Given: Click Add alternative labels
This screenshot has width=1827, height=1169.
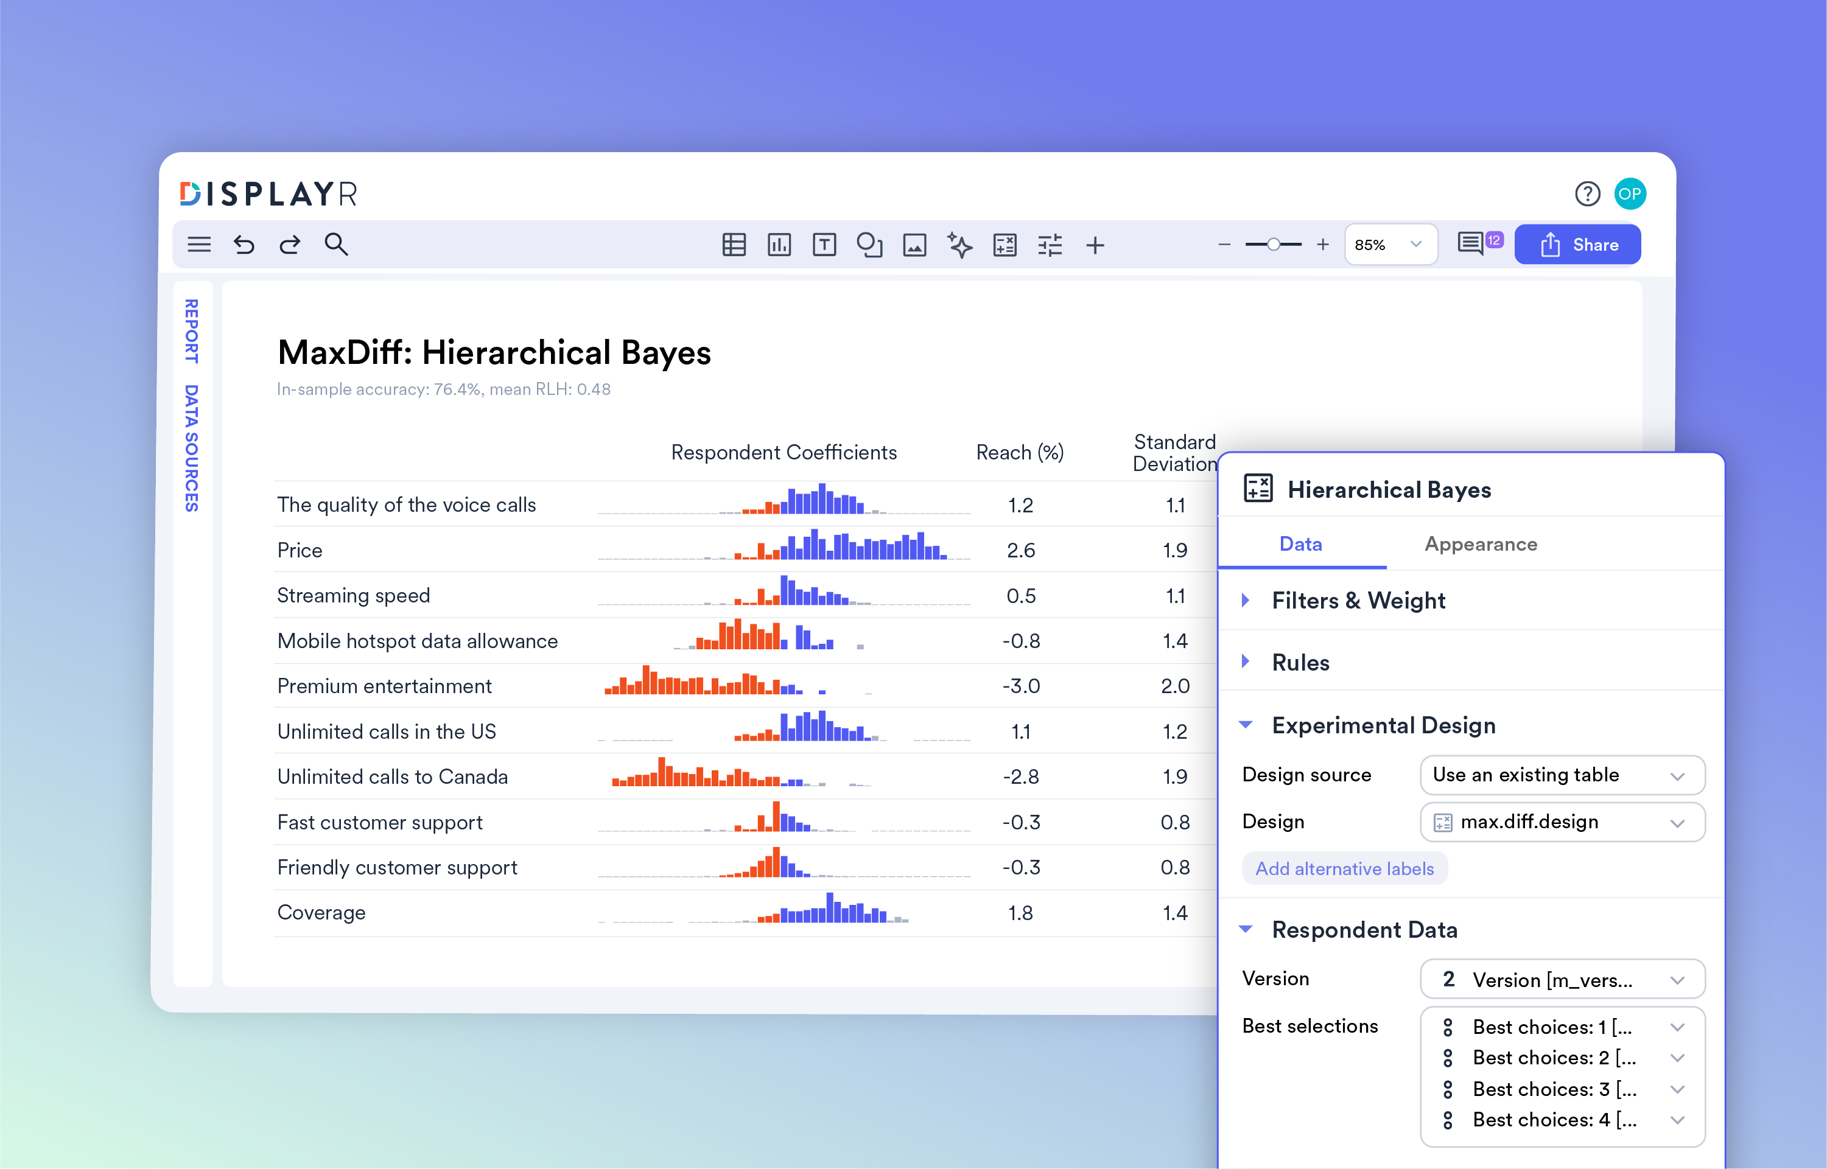Looking at the screenshot, I should click(x=1344, y=868).
